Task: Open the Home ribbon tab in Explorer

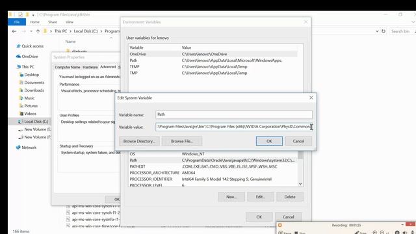Action: point(34,22)
